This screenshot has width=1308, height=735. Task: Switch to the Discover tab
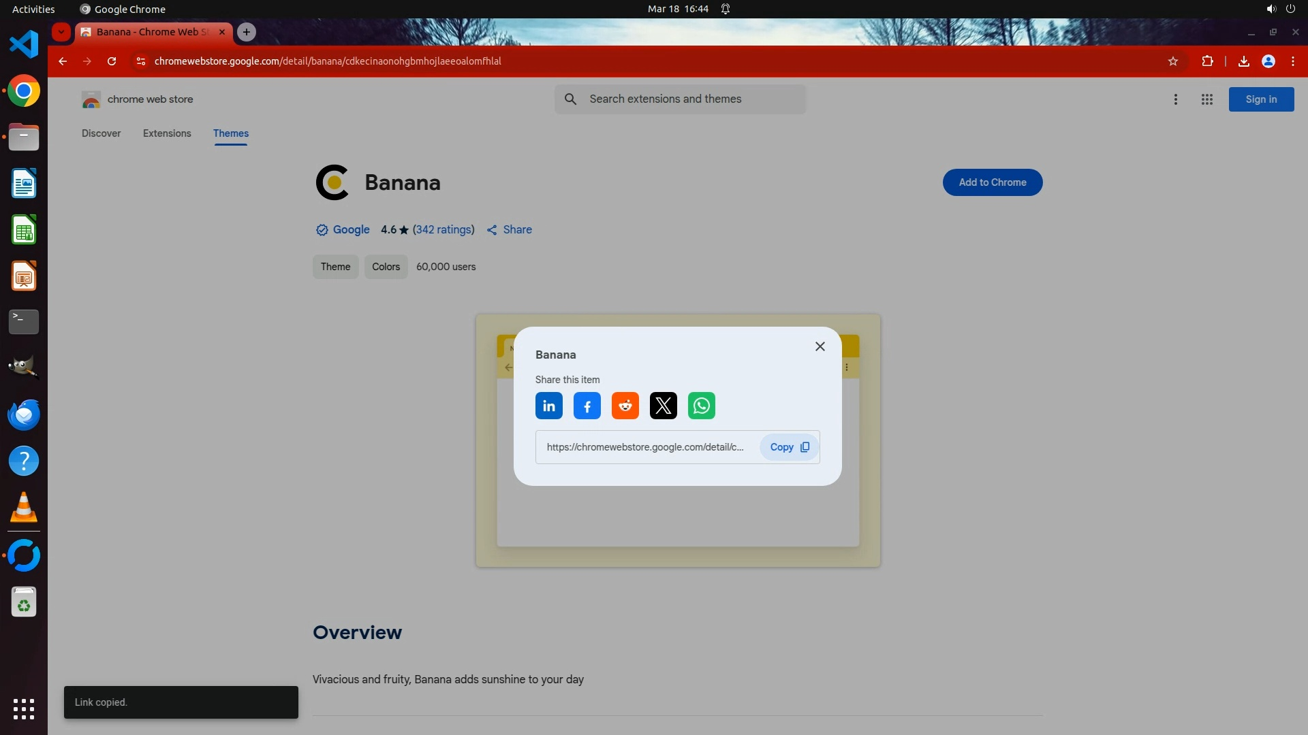(101, 133)
